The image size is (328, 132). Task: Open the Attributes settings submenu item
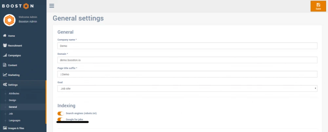point(14,93)
